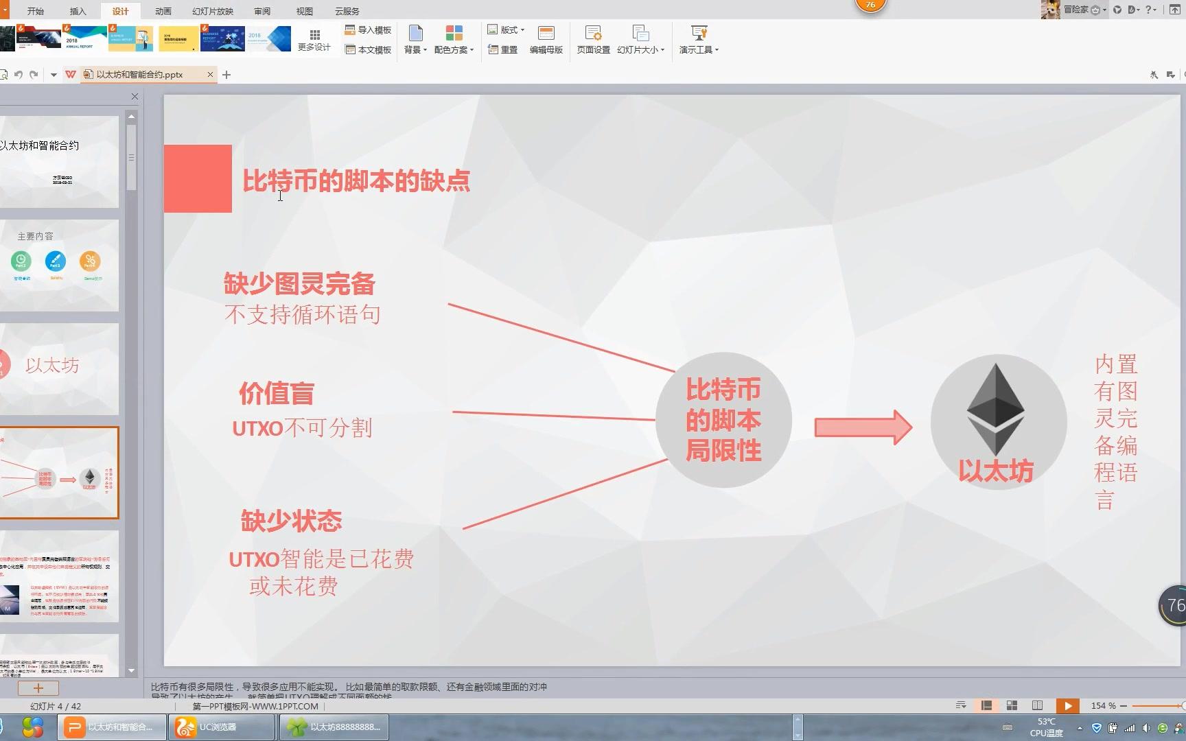Screen dimensions: 1186x741
Task: Open the 更多设计 design gallery
Action: pyautogui.click(x=314, y=40)
